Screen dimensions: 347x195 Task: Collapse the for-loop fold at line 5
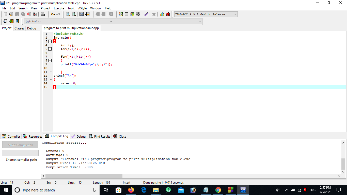tap(50, 49)
